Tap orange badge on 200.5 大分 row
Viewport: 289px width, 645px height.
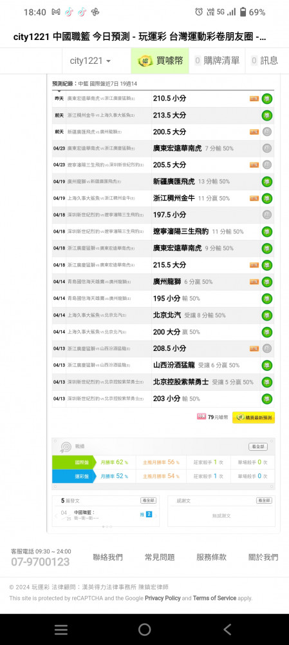pyautogui.click(x=254, y=132)
